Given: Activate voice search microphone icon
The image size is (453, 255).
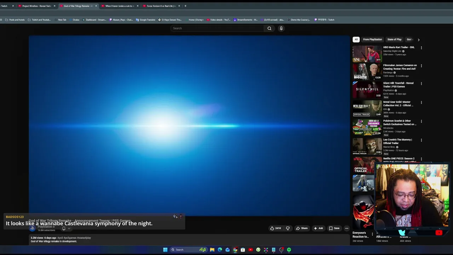Looking at the screenshot, I should pos(281,28).
